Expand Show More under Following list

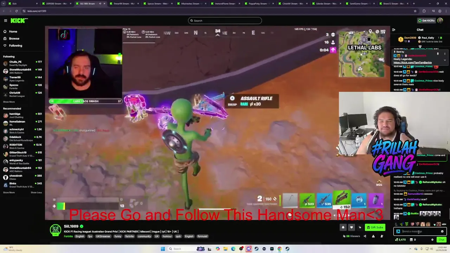tap(9, 102)
